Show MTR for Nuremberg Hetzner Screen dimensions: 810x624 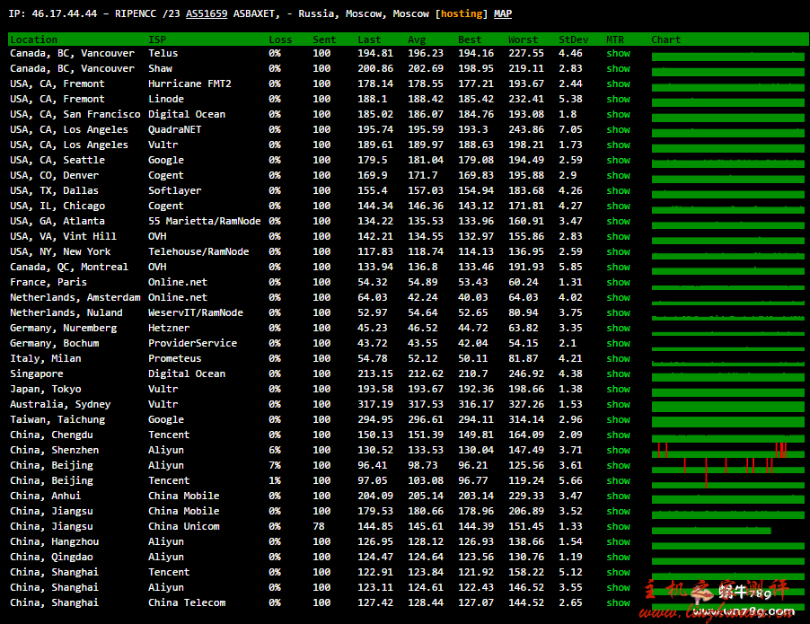(618, 328)
